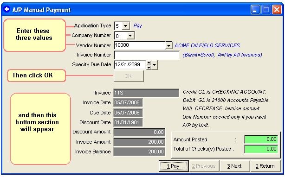
Task: Click the Will DECREASE Invoice amount text
Action: click(221, 108)
